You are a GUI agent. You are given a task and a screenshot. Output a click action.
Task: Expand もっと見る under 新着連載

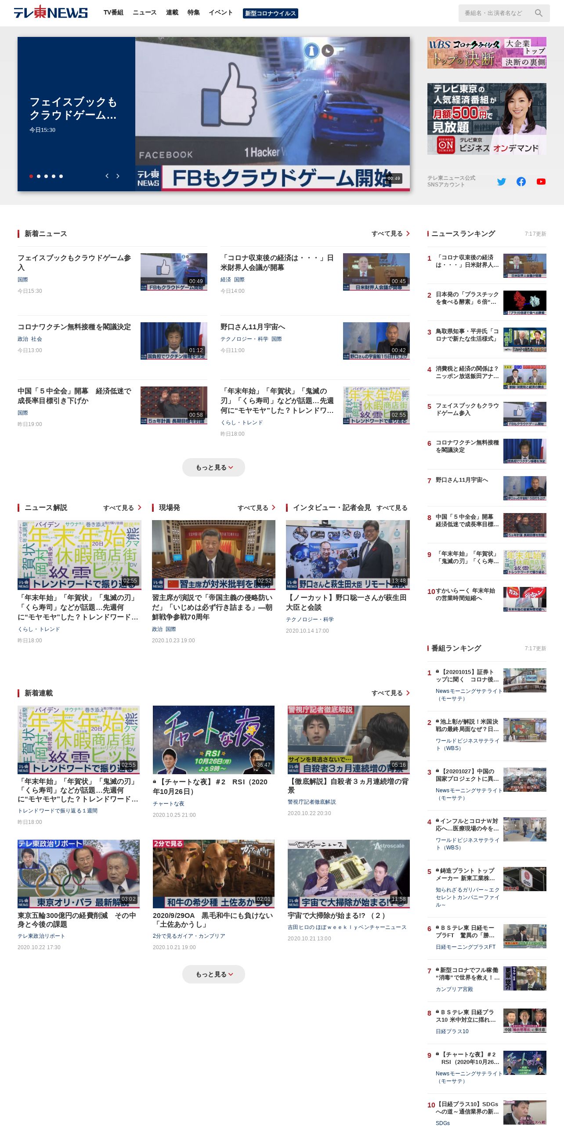pos(213,974)
